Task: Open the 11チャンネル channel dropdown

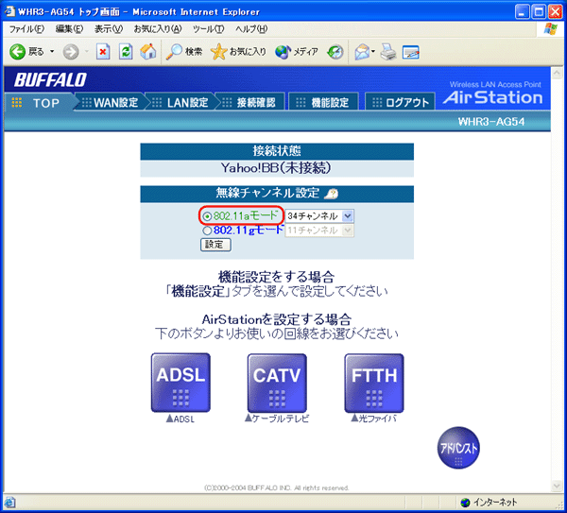Action: coord(319,231)
